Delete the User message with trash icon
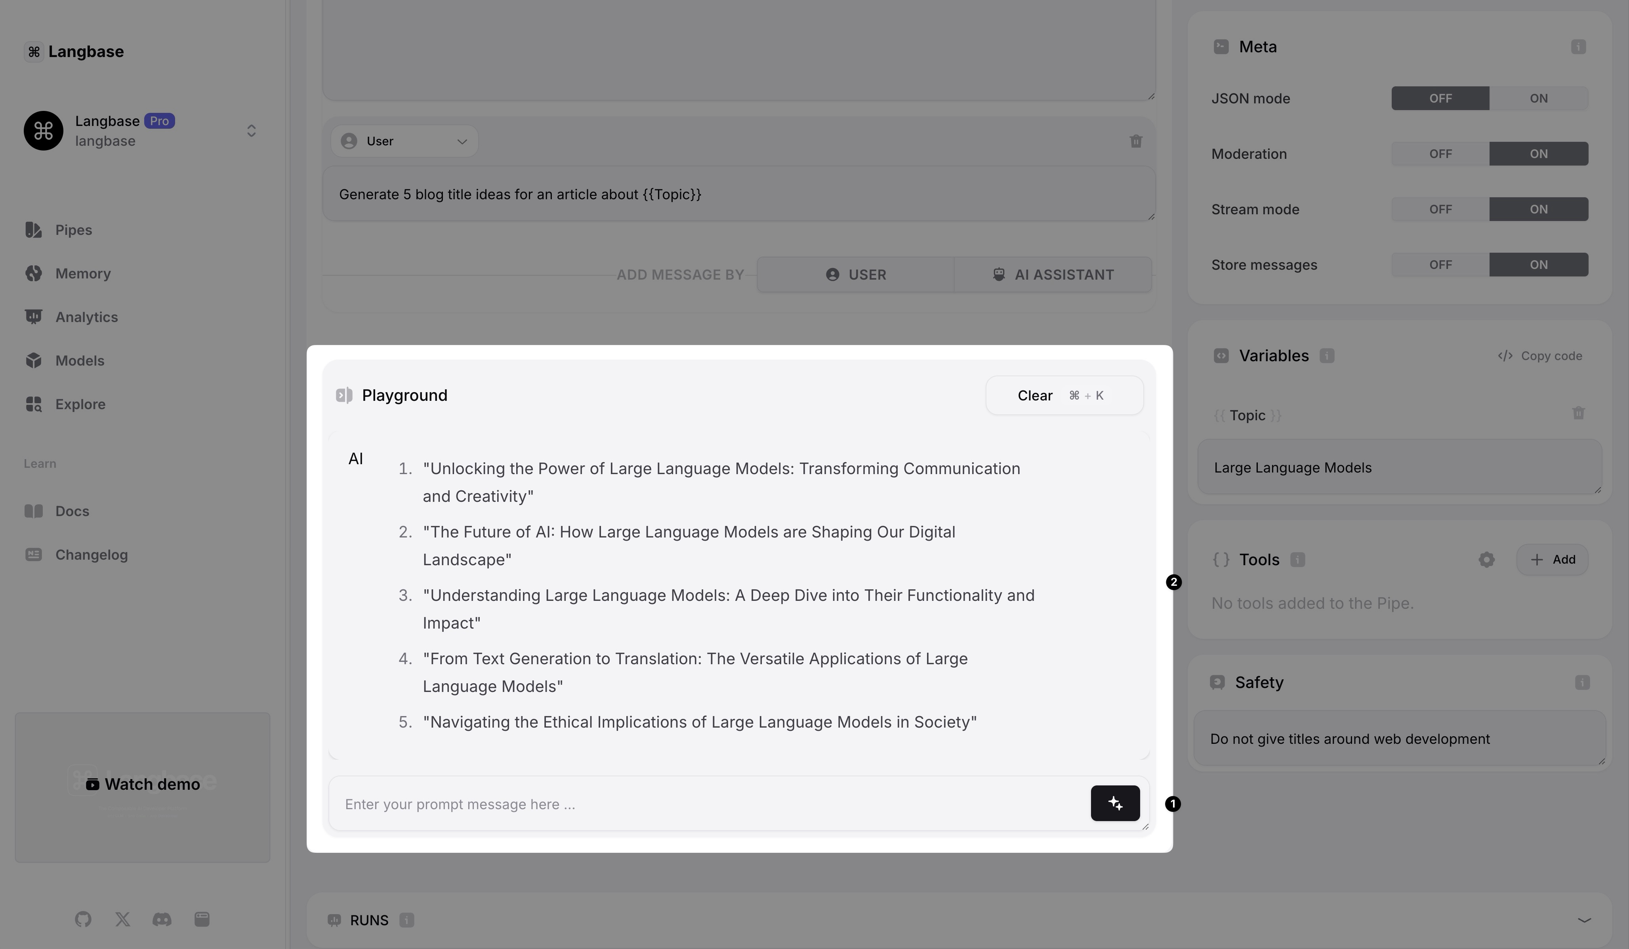The width and height of the screenshot is (1629, 949). pos(1136,141)
